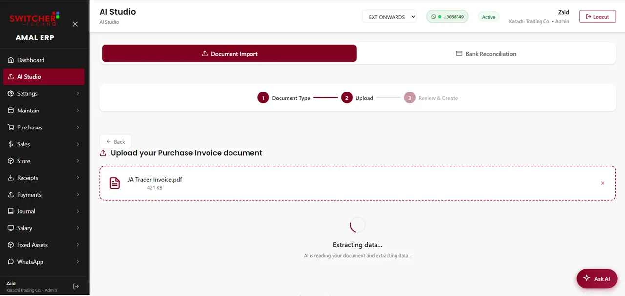Expand the Salary menu chevron
625x296 pixels.
click(x=78, y=228)
